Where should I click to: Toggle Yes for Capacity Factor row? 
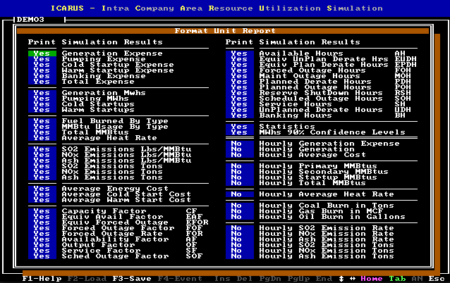tap(42, 210)
